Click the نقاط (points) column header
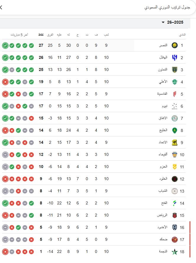 (41, 35)
